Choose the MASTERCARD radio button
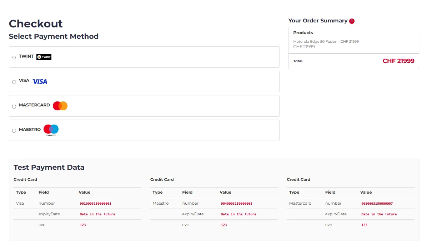 14,106
